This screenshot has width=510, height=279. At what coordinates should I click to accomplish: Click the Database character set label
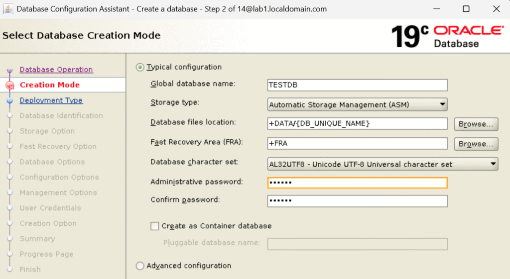pos(195,162)
